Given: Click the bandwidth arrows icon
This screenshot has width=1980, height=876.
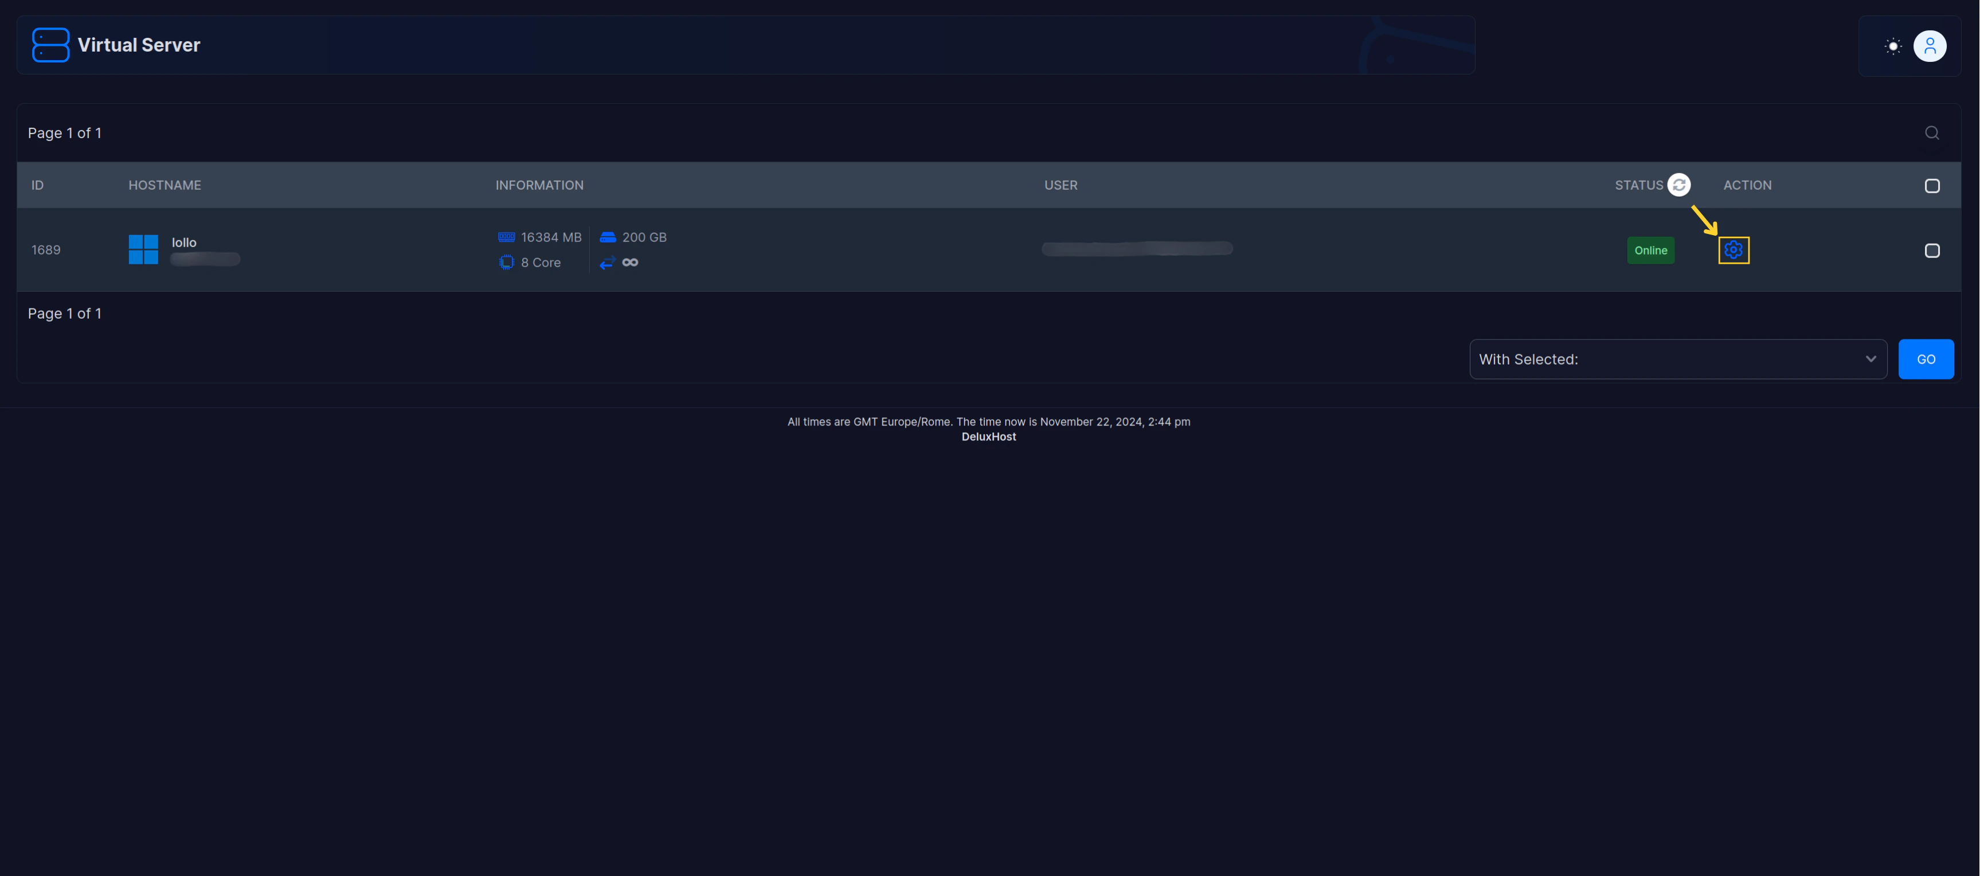Looking at the screenshot, I should coord(607,263).
